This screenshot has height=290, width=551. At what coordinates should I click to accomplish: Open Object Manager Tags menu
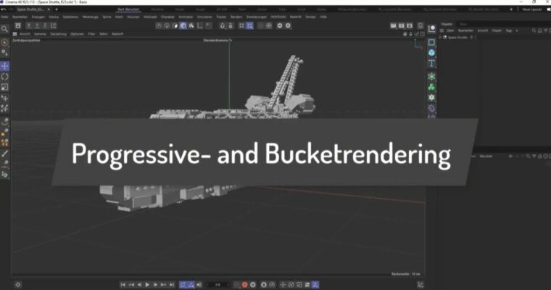point(508,30)
